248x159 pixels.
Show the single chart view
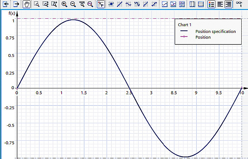165,4
